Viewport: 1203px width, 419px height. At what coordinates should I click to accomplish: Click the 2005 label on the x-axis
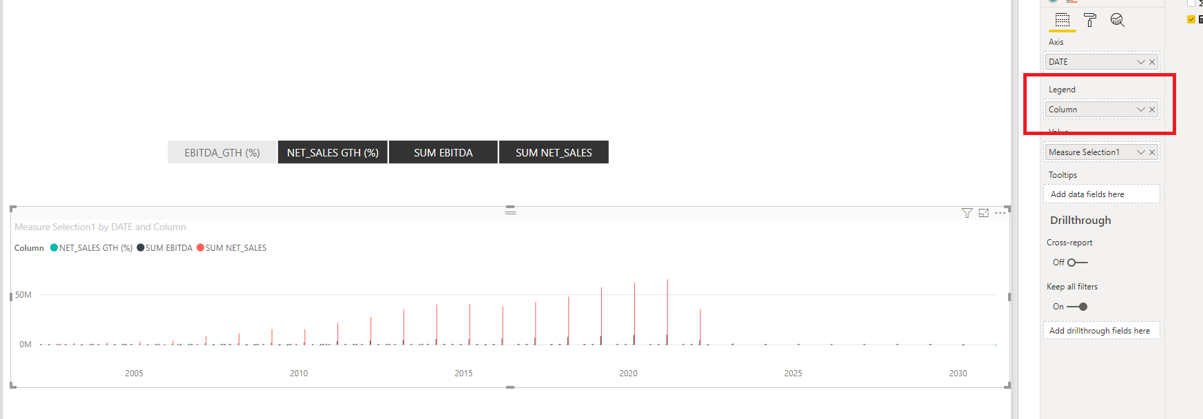134,374
